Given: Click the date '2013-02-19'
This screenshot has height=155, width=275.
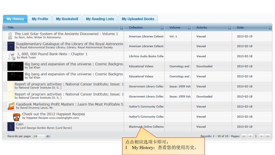Looking at the screenshot, I should tap(245, 36).
